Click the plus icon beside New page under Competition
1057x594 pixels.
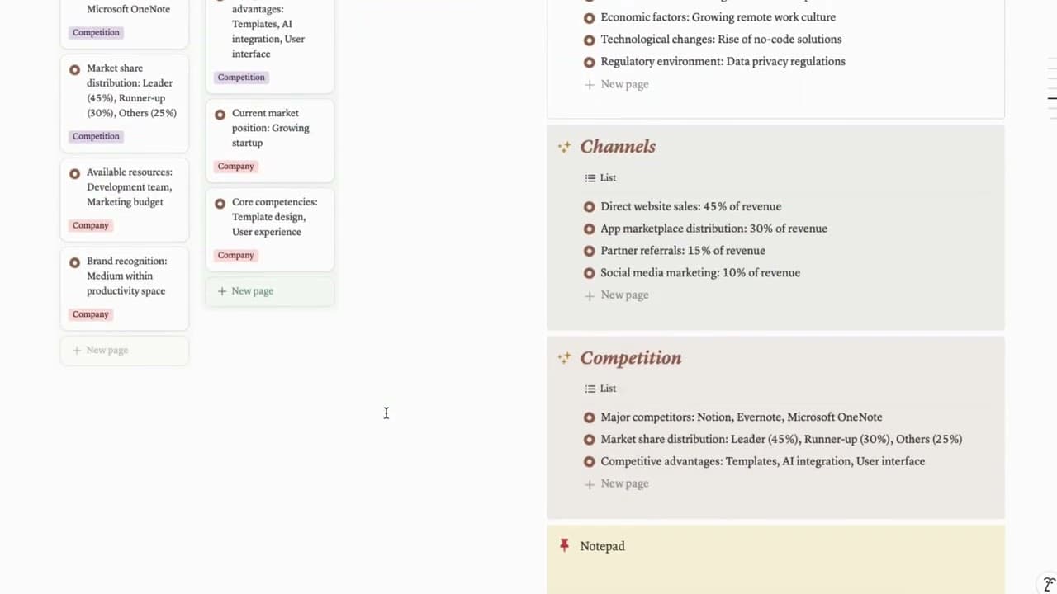(589, 483)
